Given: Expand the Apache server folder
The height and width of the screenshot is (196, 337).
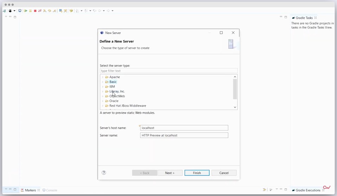Looking at the screenshot, I should [x=103, y=77].
